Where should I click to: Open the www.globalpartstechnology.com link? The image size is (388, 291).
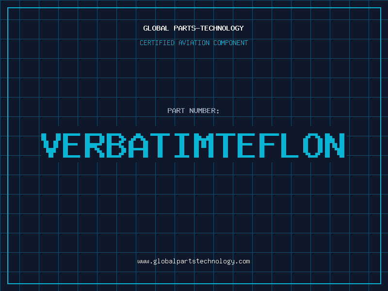(x=194, y=261)
